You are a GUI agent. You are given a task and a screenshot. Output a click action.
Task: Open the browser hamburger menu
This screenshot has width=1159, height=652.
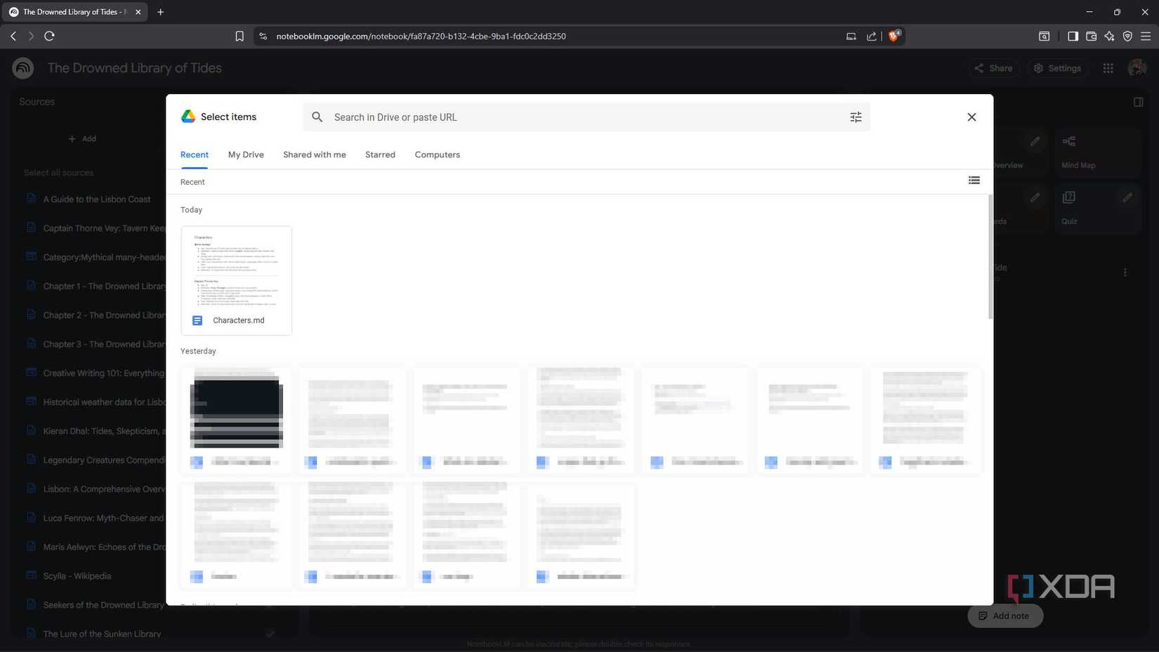coord(1146,36)
